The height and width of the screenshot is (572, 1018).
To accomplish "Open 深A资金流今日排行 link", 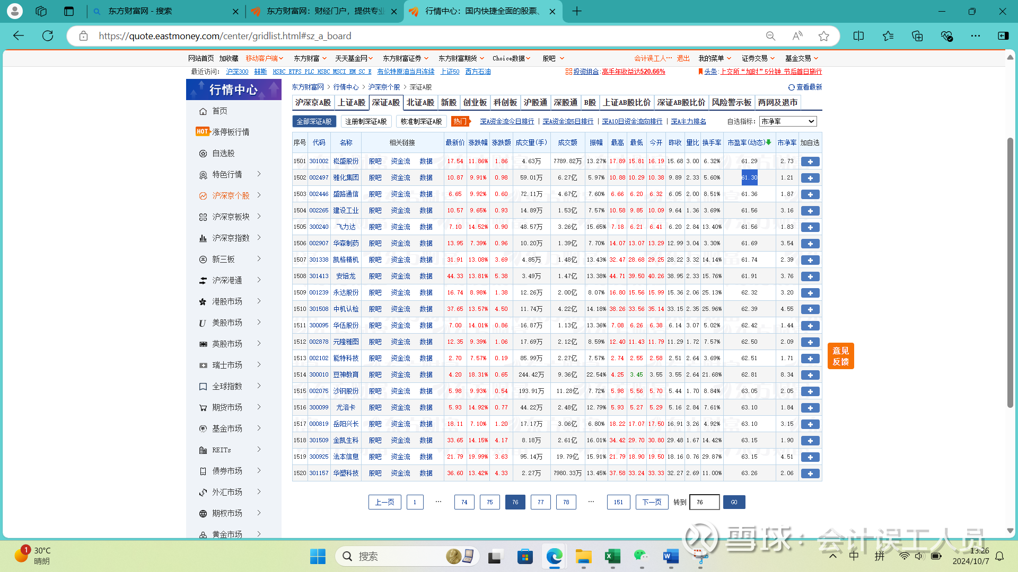I will [507, 122].
